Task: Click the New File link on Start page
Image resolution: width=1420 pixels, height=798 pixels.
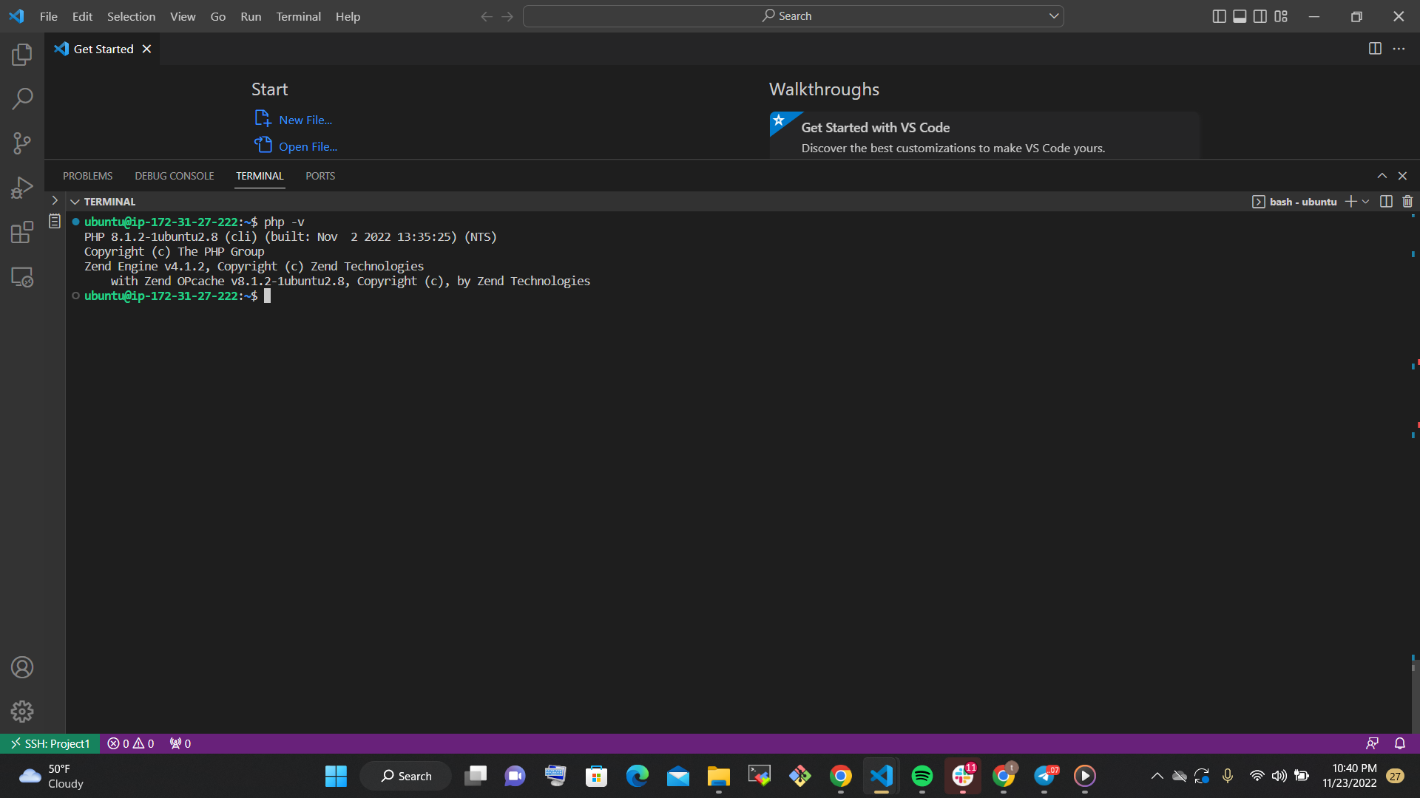Action: point(304,119)
